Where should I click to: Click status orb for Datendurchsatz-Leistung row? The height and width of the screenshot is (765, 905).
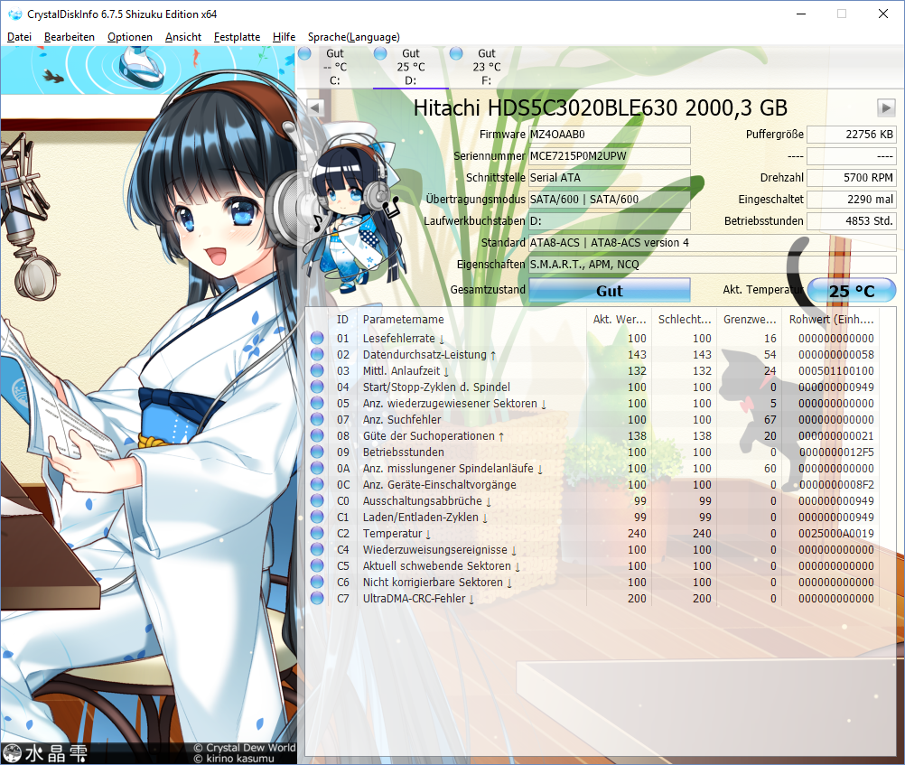pos(317,354)
